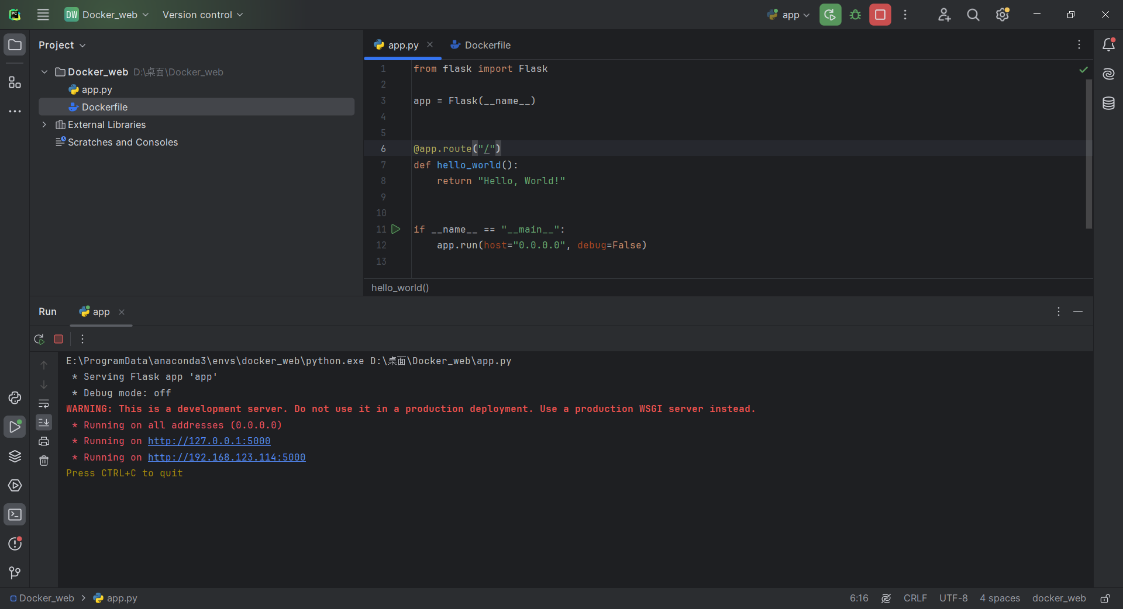1123x609 pixels.
Task: Open the http://192.168.123.114:5000 link
Action: (226, 457)
